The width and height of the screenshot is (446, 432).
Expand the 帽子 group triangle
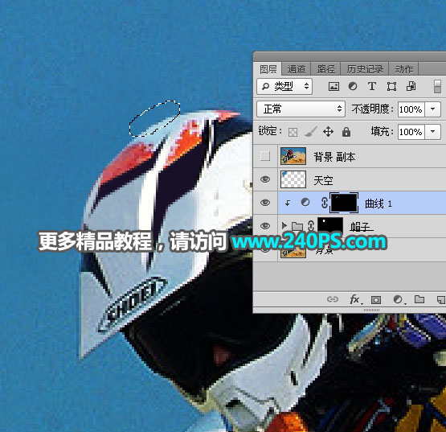(284, 226)
